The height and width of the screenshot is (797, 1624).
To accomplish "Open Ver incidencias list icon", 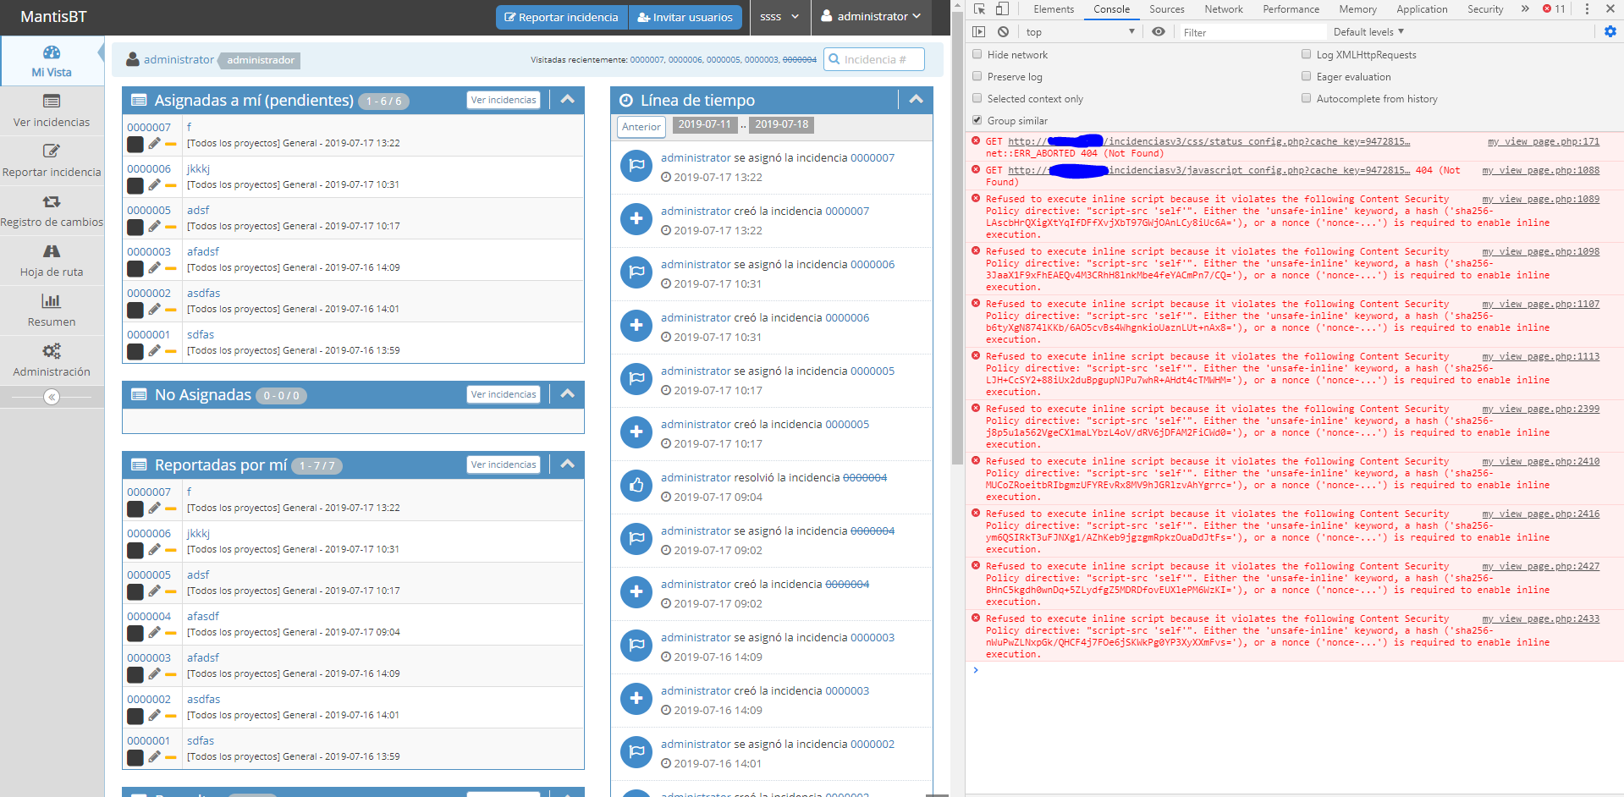I will 52,102.
